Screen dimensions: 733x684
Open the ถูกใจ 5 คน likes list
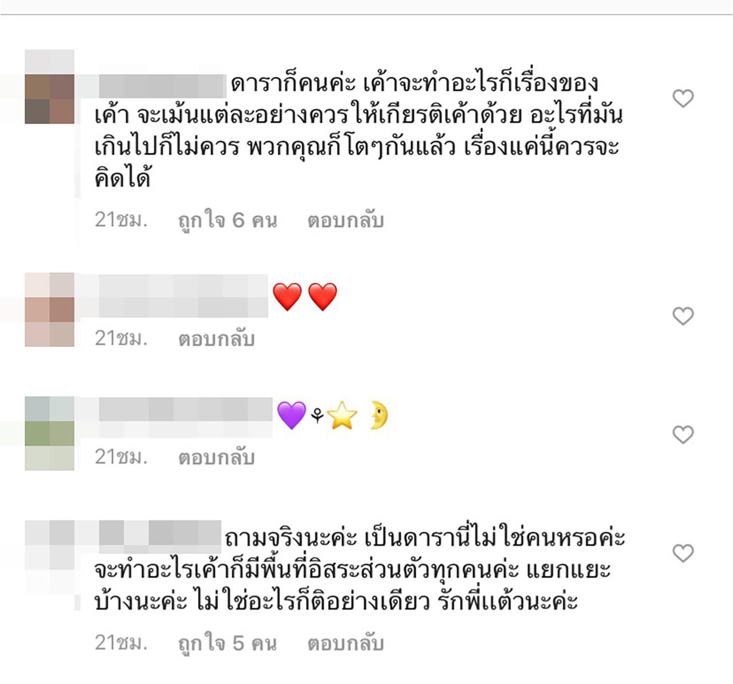pyautogui.click(x=227, y=643)
